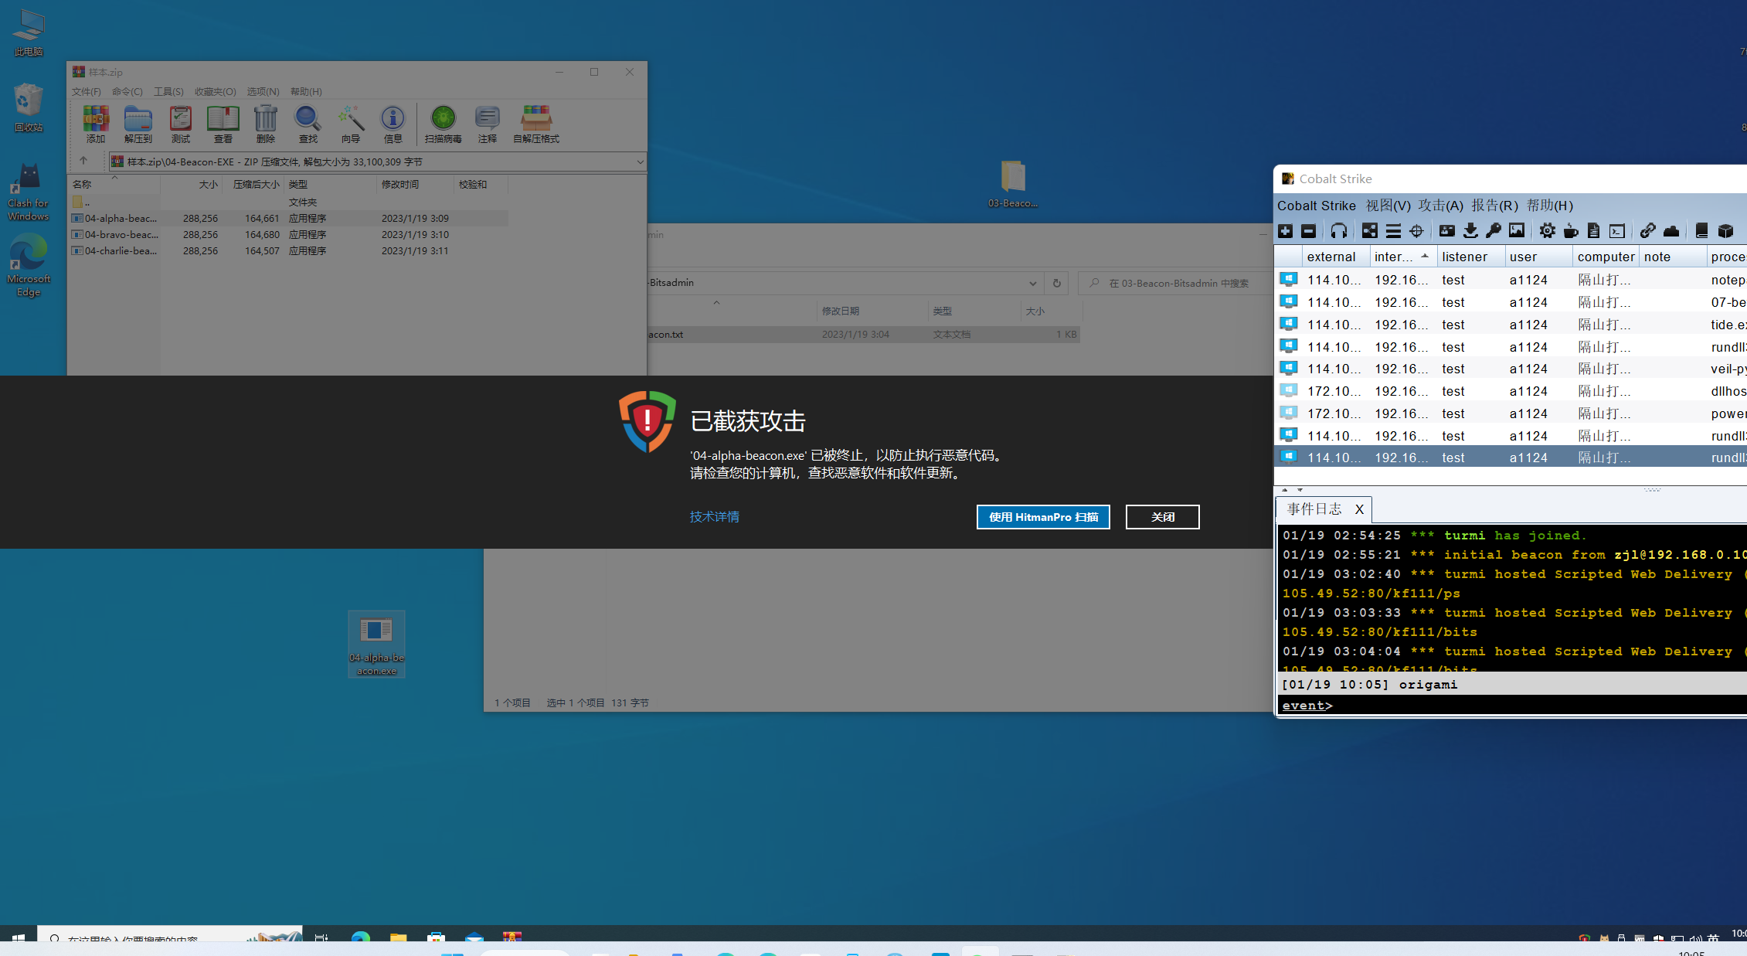Click the pivot graph view icon

1369,231
